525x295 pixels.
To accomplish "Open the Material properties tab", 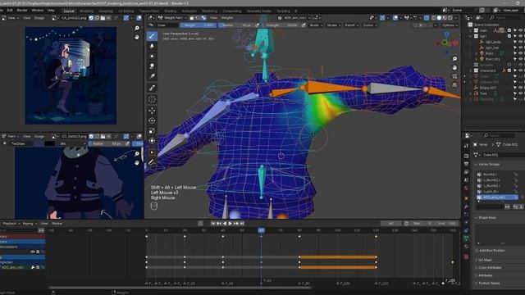I will click(466, 247).
